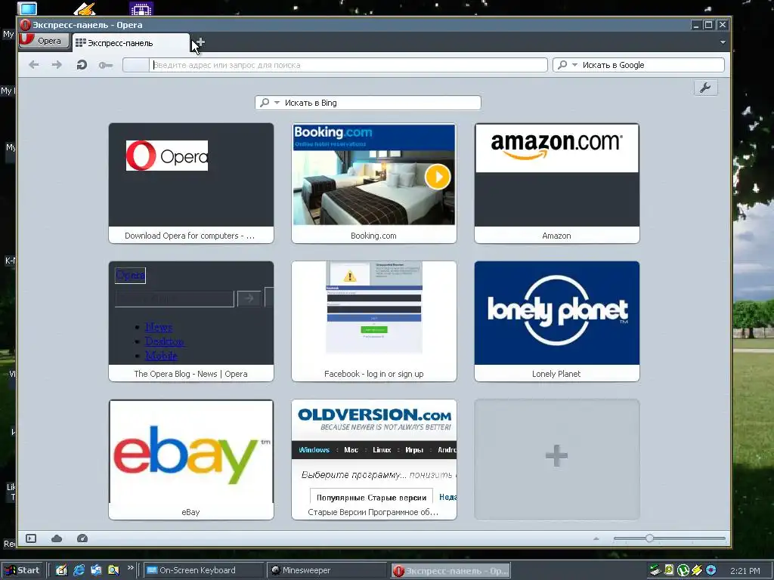This screenshot has height=580, width=774.
Task: Add a new speed dial with plus tile
Action: click(557, 459)
